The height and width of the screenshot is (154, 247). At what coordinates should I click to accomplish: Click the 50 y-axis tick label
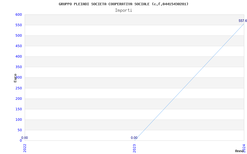point(20,130)
